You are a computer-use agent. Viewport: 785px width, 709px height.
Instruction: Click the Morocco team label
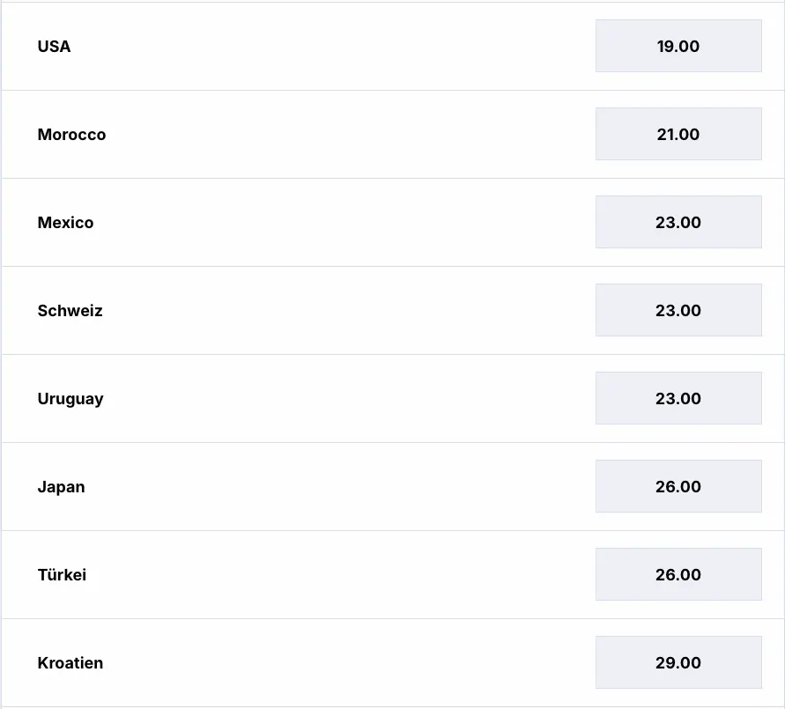point(71,135)
